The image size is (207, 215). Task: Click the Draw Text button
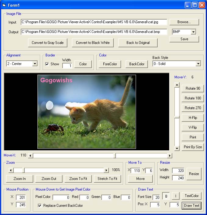tap(191, 206)
